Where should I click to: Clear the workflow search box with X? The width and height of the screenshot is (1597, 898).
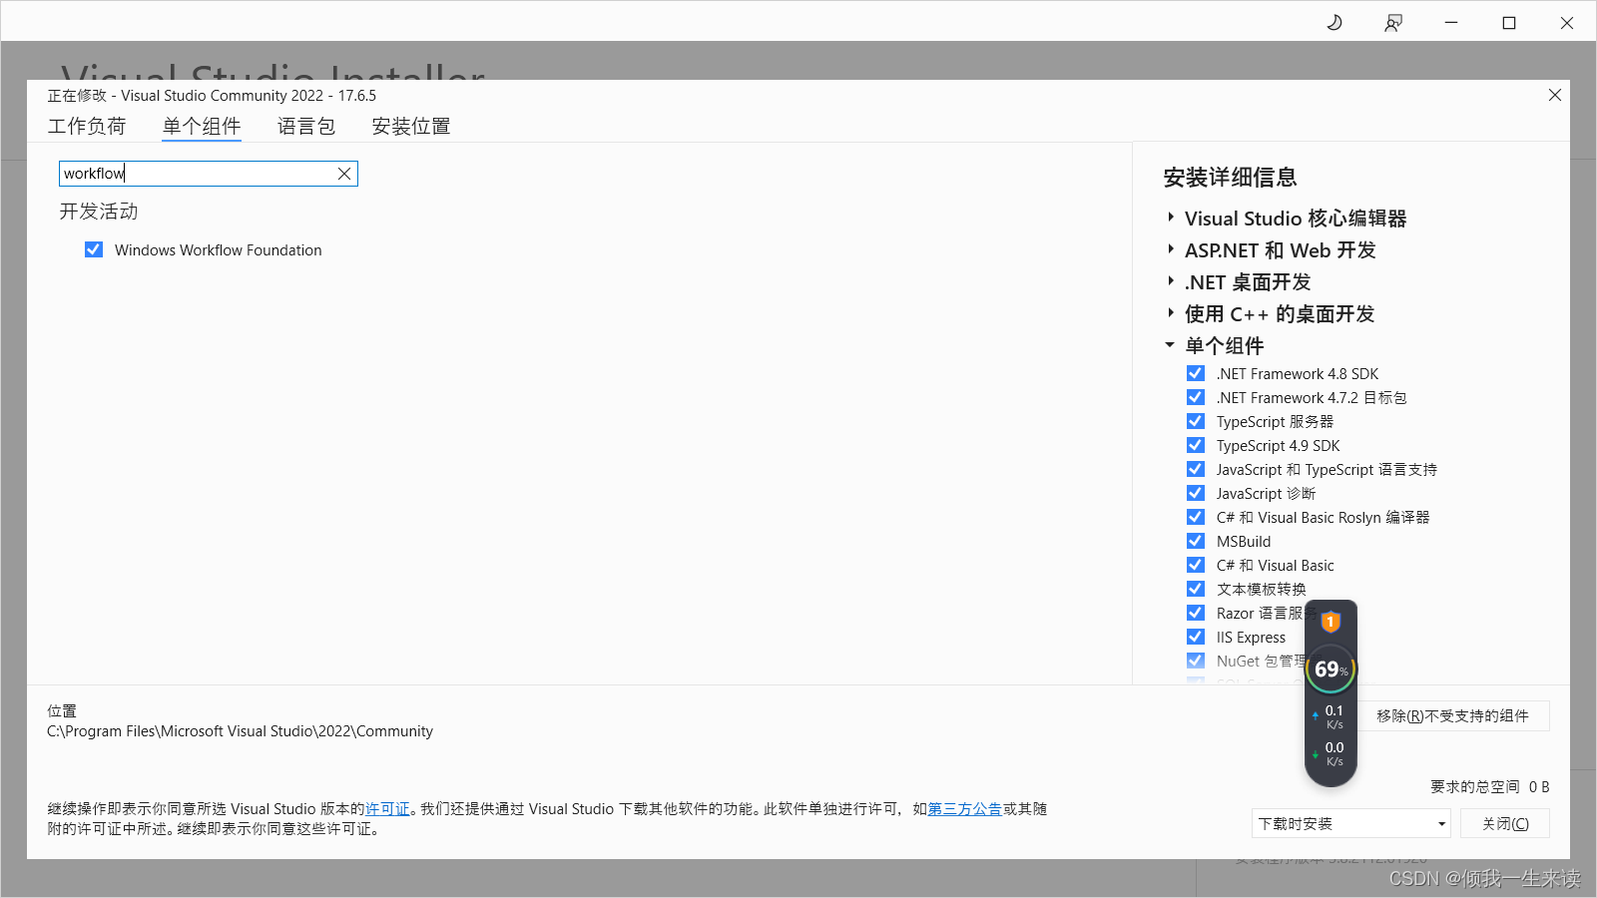(344, 174)
